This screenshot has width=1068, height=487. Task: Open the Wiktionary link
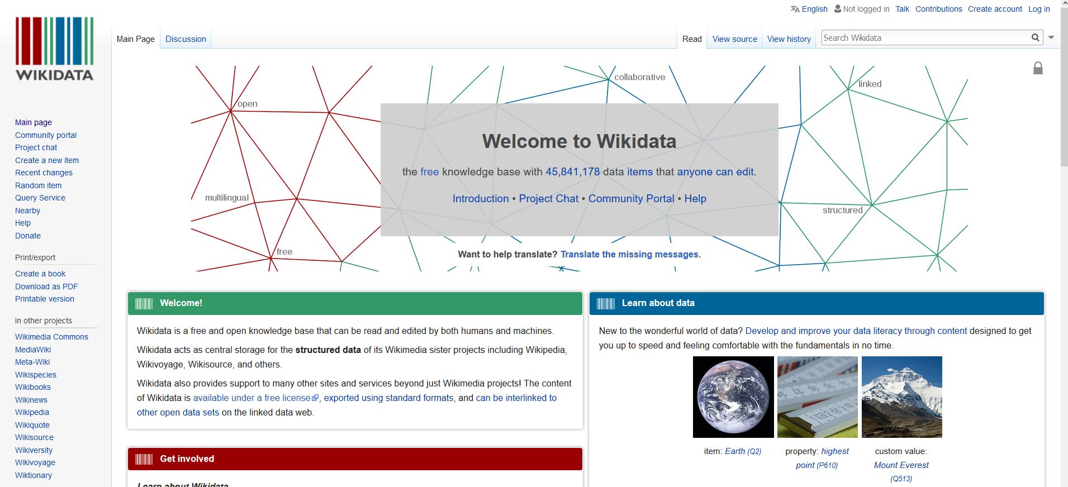tap(34, 475)
